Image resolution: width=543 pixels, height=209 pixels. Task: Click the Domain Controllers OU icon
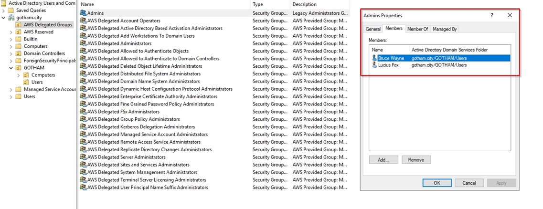pos(19,53)
